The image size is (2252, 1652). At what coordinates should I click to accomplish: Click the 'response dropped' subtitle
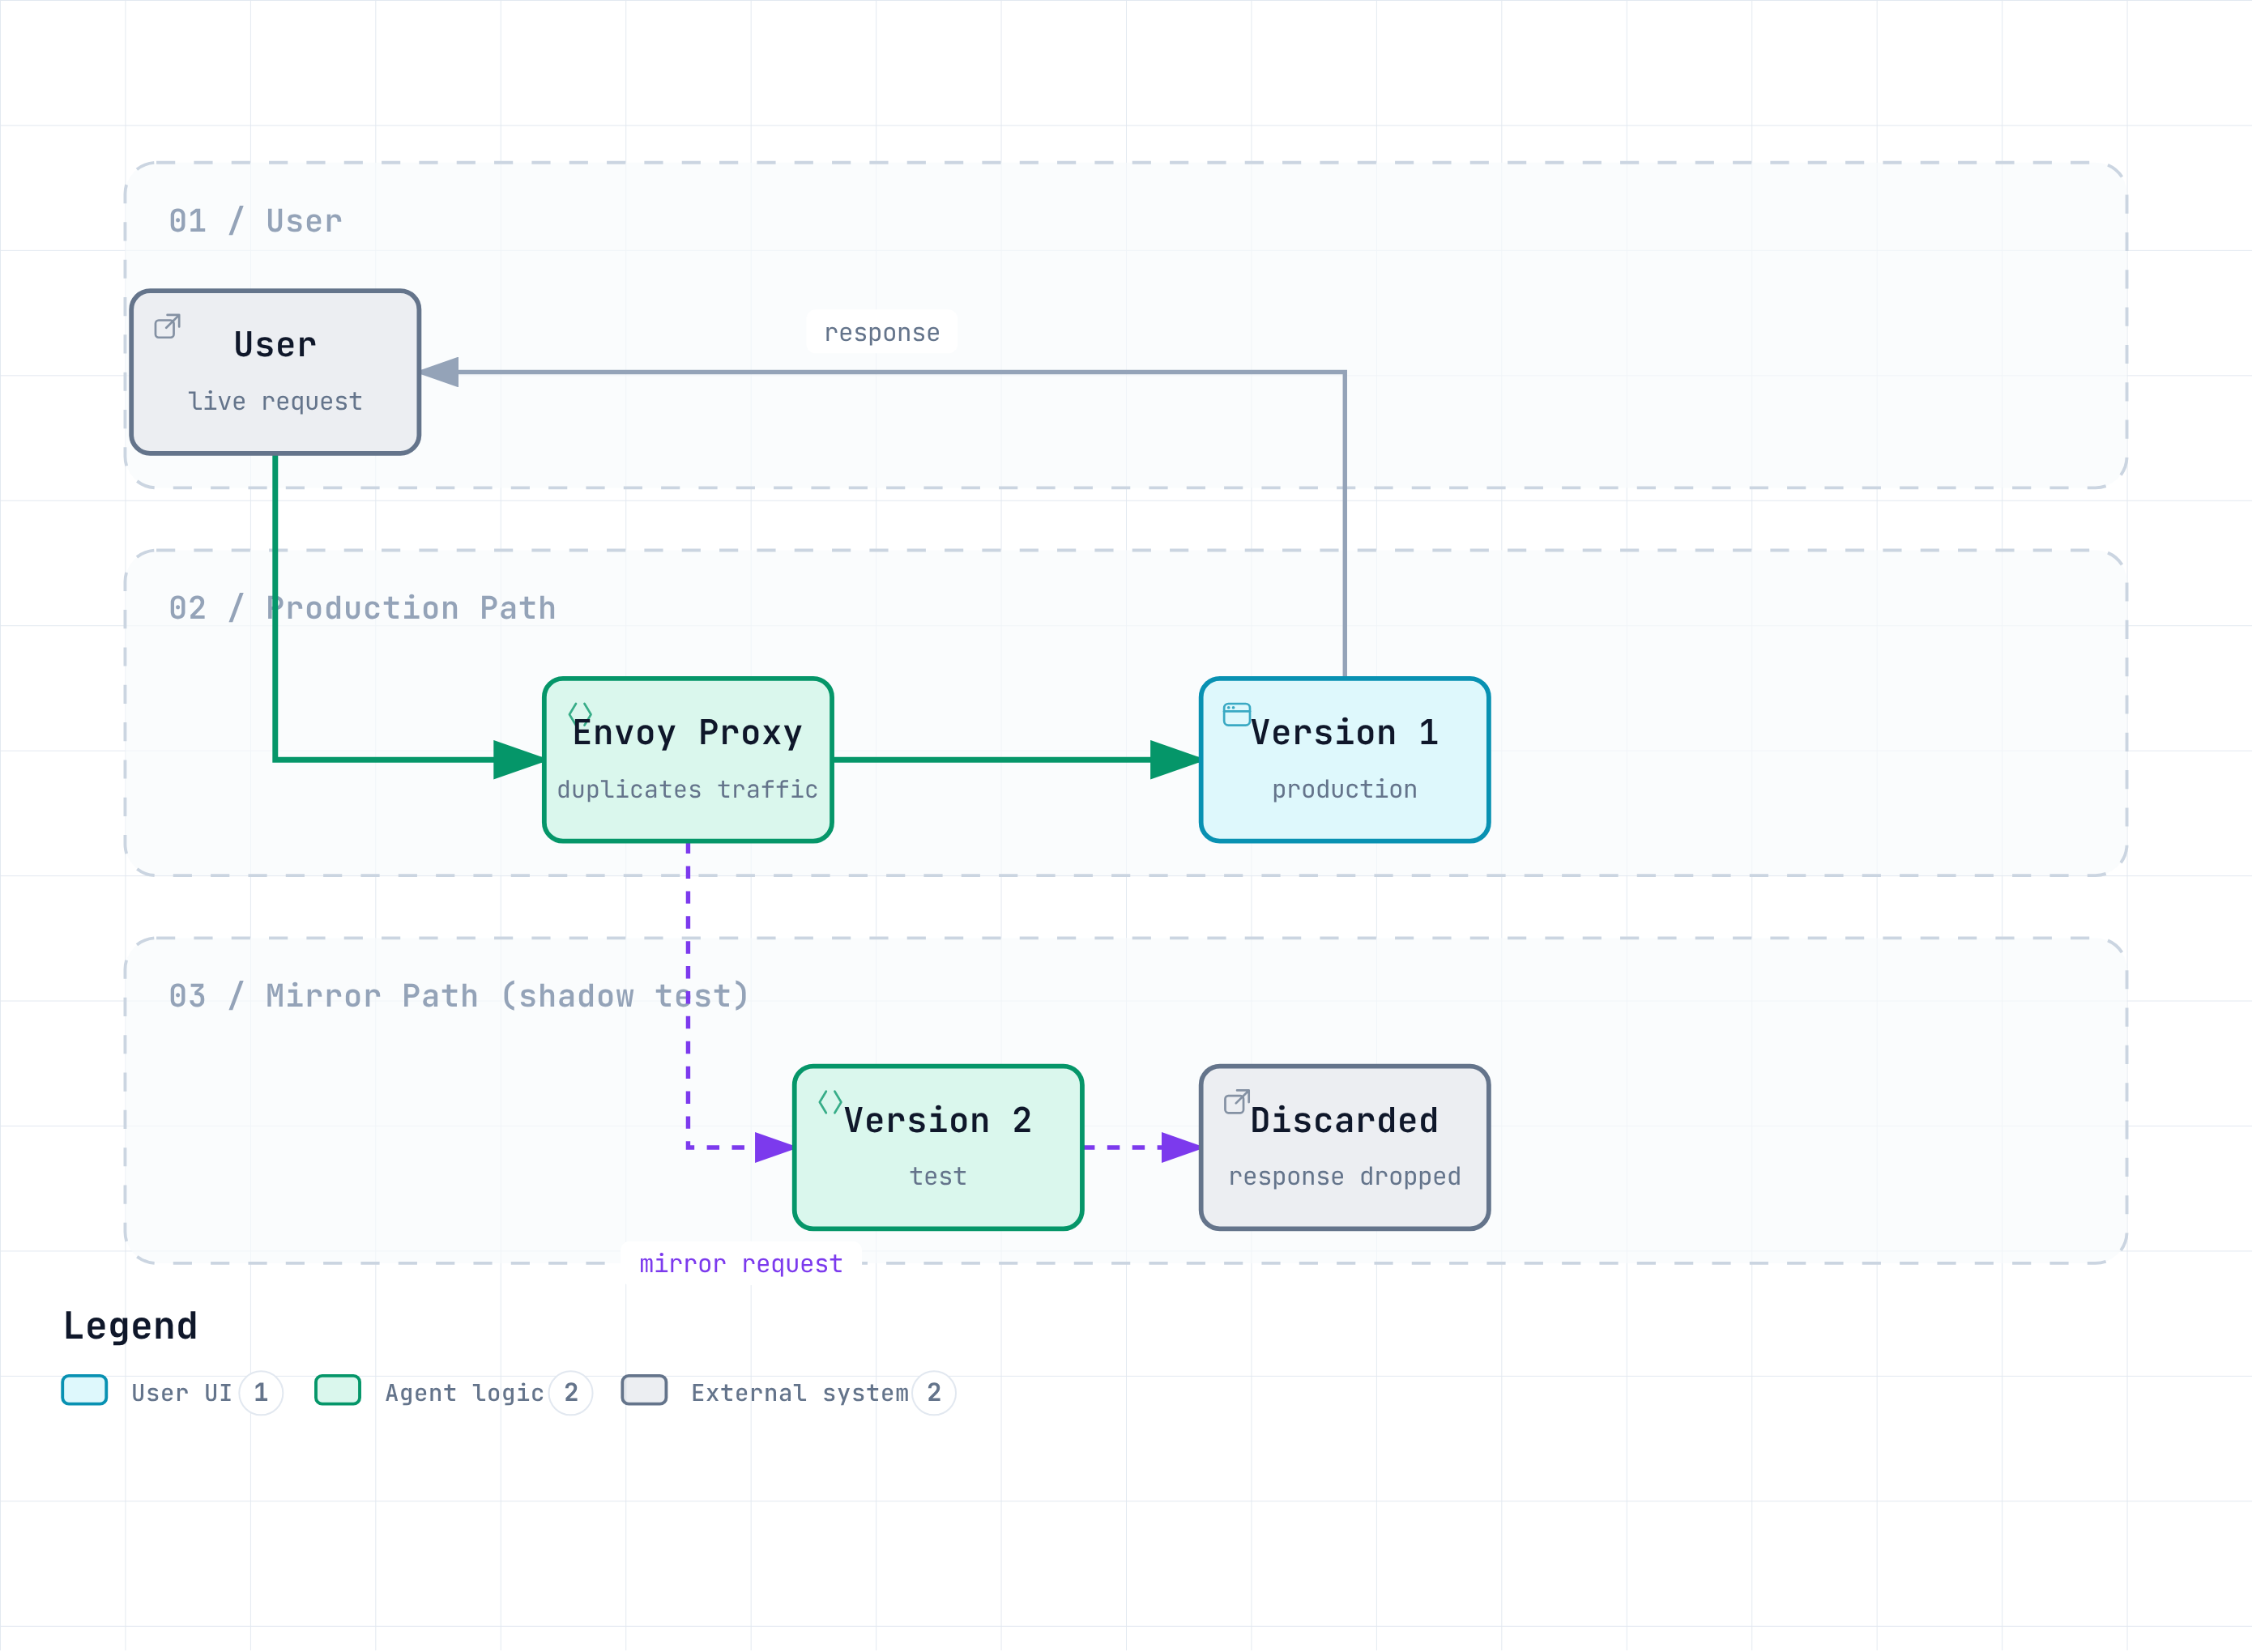point(1345,1176)
